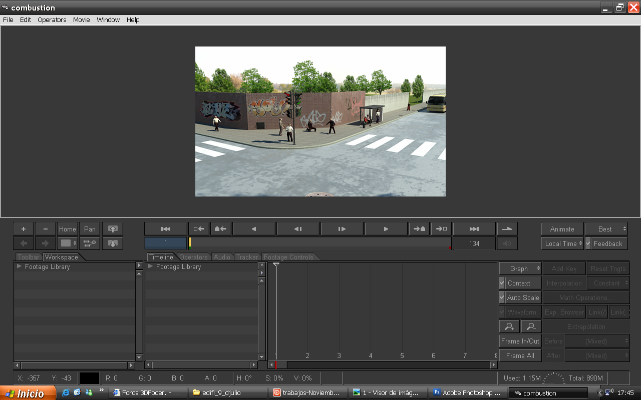Screen dimensions: 641x400
Task: Open the Best quality dropdown
Action: click(x=606, y=229)
